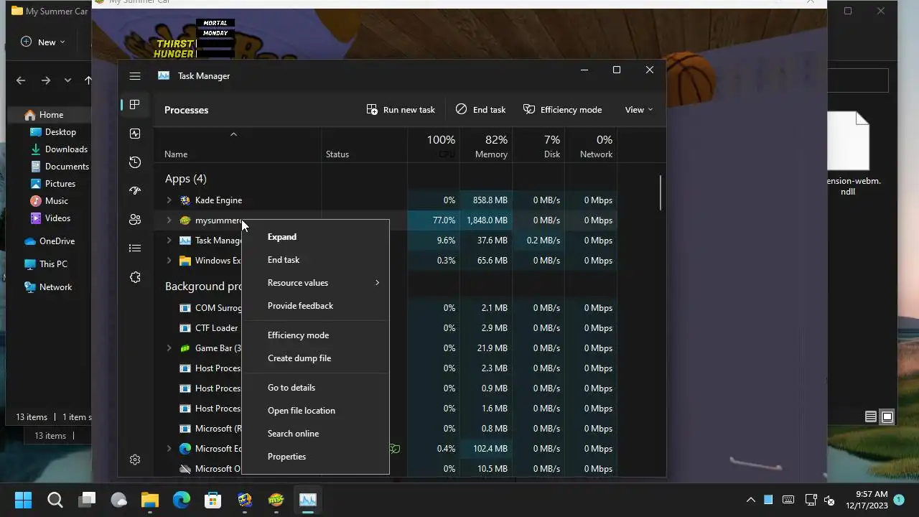
Task: Launch Microsoft Edge from taskbar
Action: tap(181, 500)
